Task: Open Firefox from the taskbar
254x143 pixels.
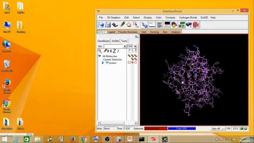Action: (73, 139)
